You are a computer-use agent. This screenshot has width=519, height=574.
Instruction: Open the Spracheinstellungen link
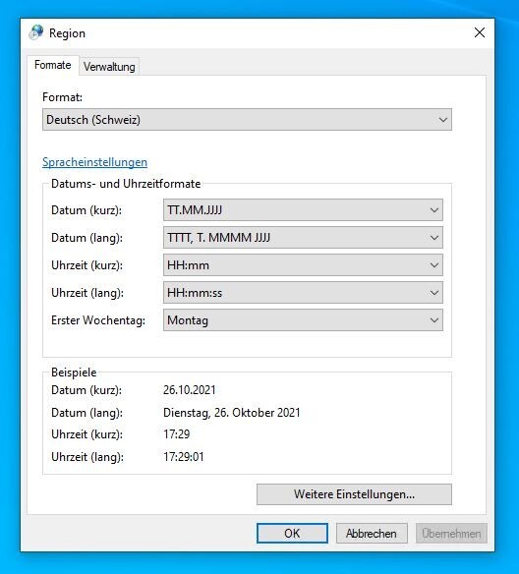pos(94,162)
